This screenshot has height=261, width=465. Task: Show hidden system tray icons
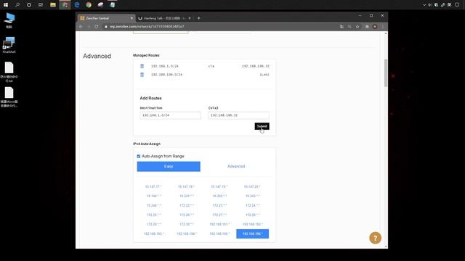424,5
